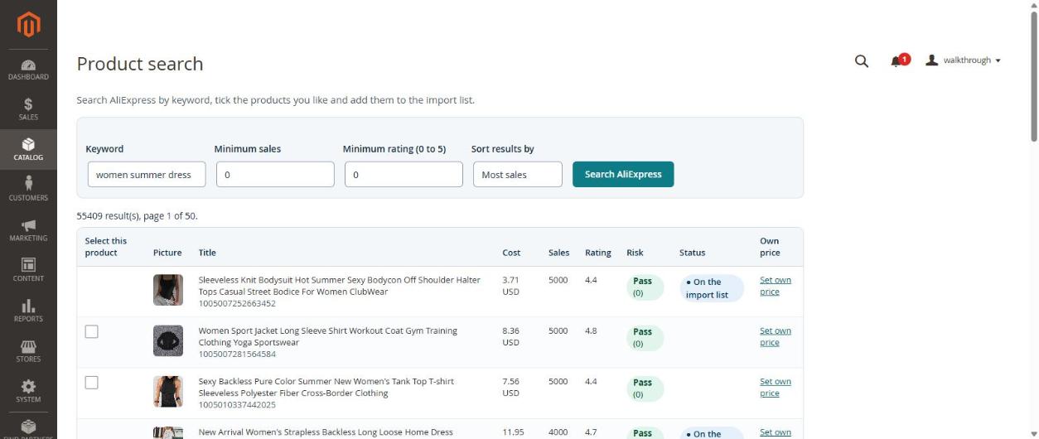
Task: Click the Rating column header
Action: [x=598, y=253]
